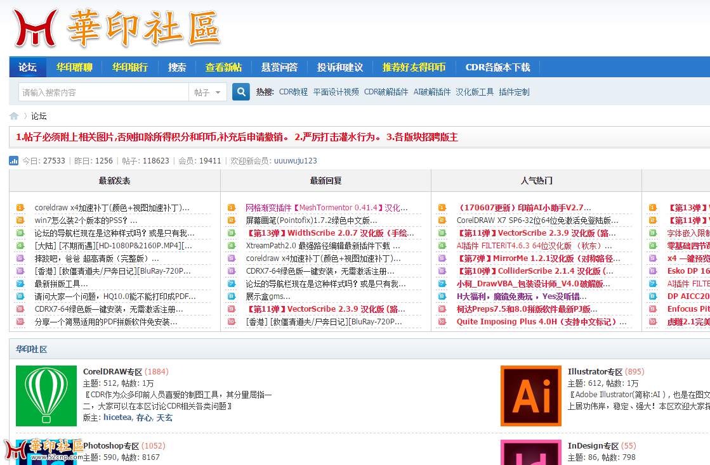Open post coreldraw x4加速补丁 in 最新发表
The width and height of the screenshot is (710, 465).
(112, 208)
